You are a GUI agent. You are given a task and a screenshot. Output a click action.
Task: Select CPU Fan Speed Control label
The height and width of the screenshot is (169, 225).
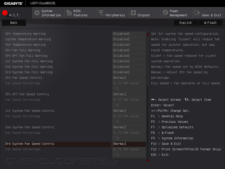(x=24, y=78)
